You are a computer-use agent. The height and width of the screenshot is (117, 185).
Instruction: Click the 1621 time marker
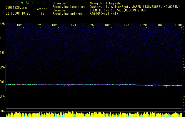pyautogui.click(x=20, y=25)
